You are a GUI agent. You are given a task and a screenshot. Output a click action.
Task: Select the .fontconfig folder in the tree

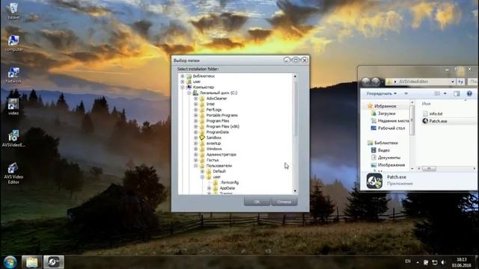click(x=230, y=182)
